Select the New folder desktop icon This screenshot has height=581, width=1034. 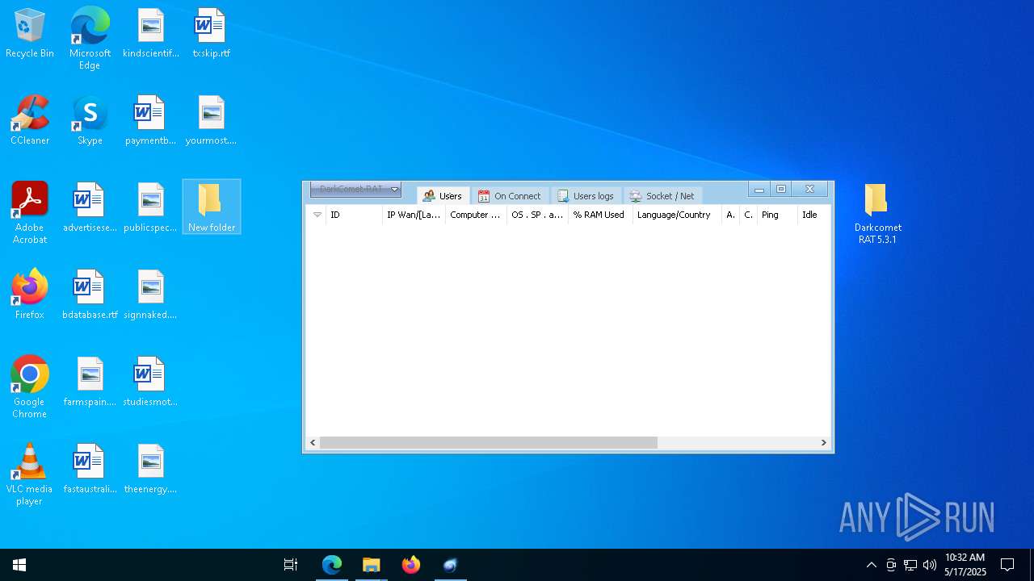tap(212, 207)
